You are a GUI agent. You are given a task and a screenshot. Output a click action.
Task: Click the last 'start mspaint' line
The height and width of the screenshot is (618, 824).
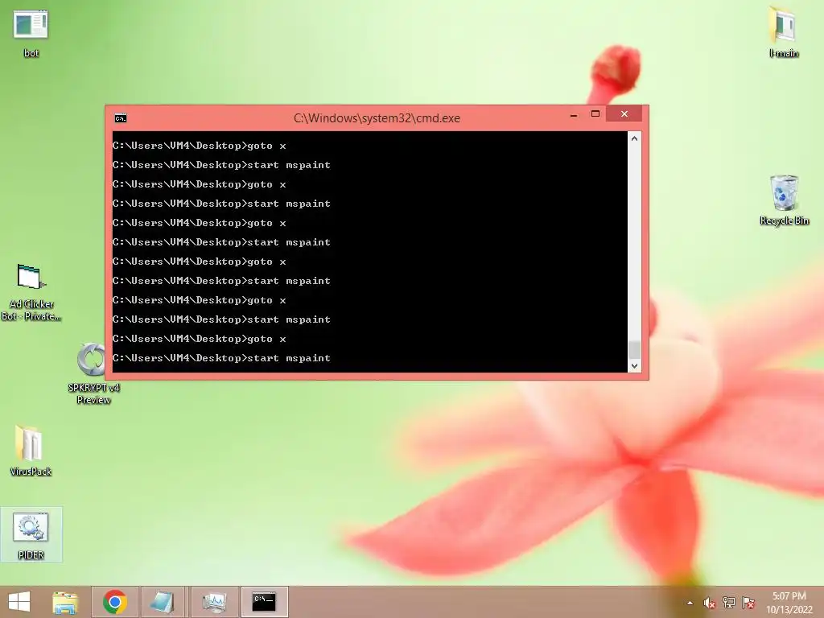tap(221, 358)
